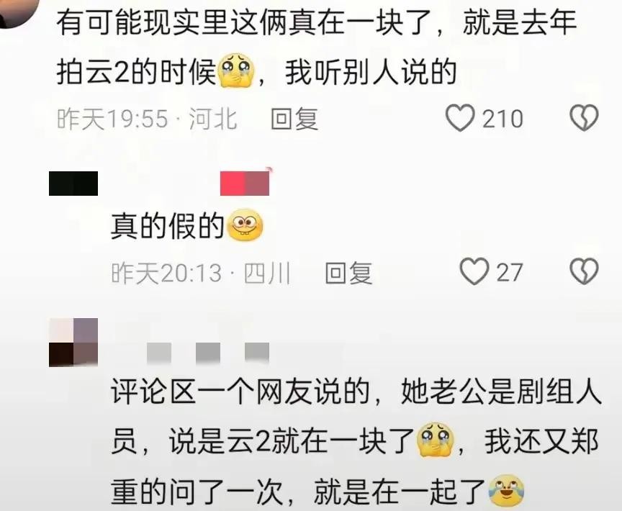Reply to the 20:13 Sichuan comment
This screenshot has width=622, height=511.
[x=348, y=273]
